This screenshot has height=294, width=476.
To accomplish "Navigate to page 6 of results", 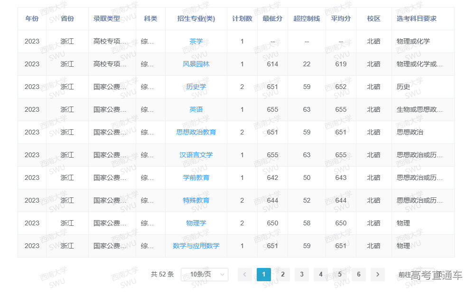I will 358,275.
